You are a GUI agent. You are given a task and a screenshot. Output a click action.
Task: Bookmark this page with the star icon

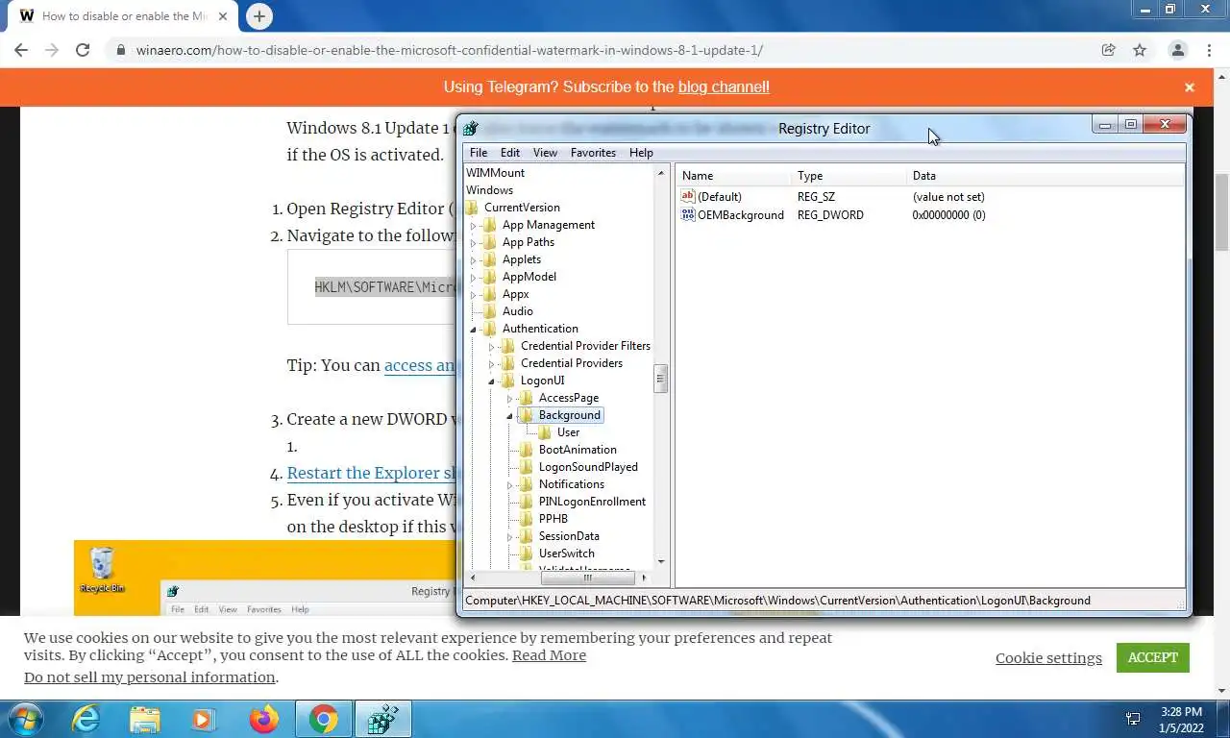[x=1140, y=50]
